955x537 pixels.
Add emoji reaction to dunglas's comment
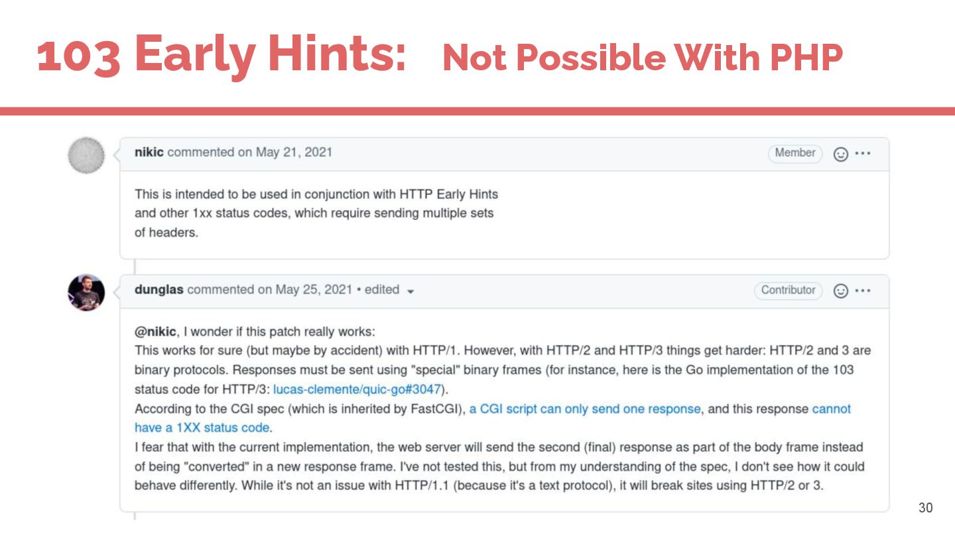click(x=840, y=291)
